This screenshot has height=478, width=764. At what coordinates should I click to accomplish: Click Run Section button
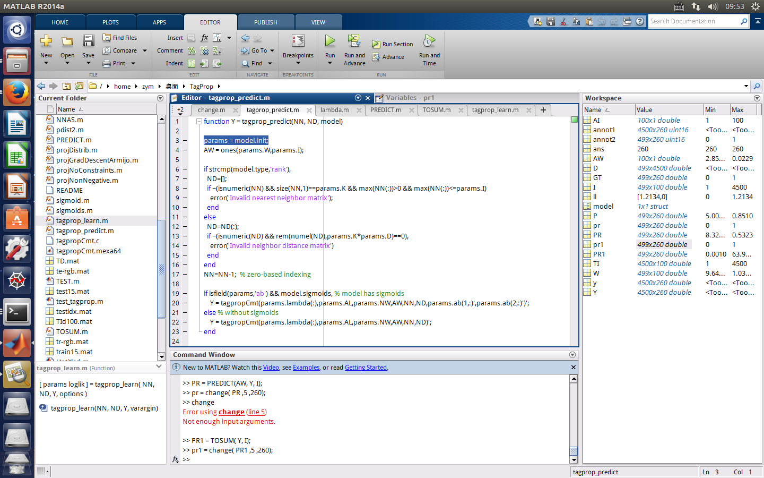(x=392, y=44)
